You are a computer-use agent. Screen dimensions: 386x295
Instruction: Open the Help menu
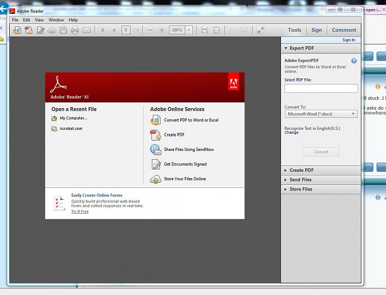73,20
